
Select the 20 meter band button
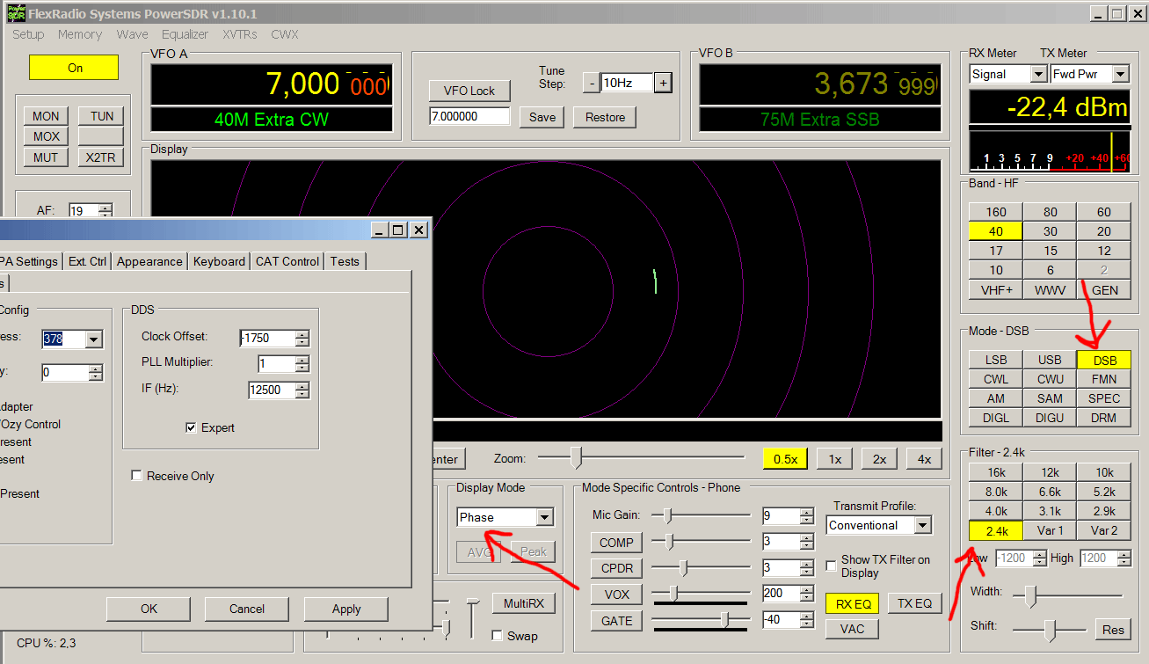(1103, 231)
